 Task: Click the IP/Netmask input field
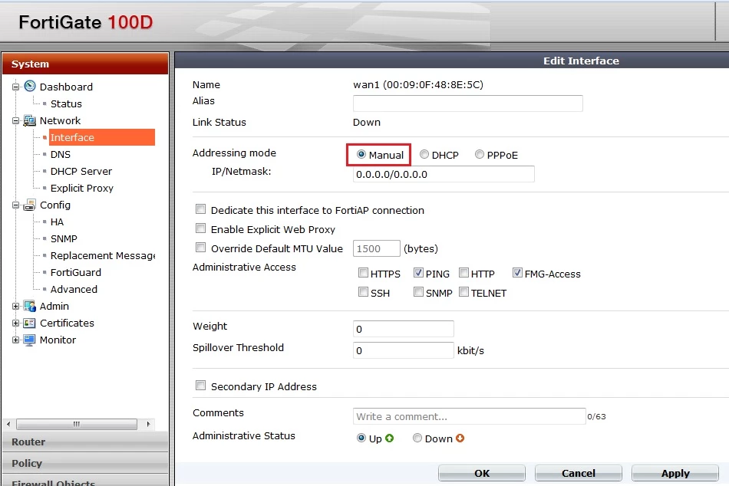(444, 174)
